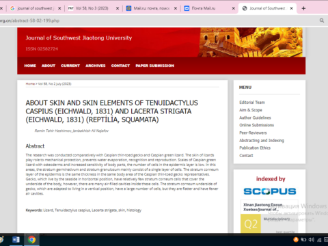Open the Author Guidelines link
This screenshot has width=328, height=246.
255,118
